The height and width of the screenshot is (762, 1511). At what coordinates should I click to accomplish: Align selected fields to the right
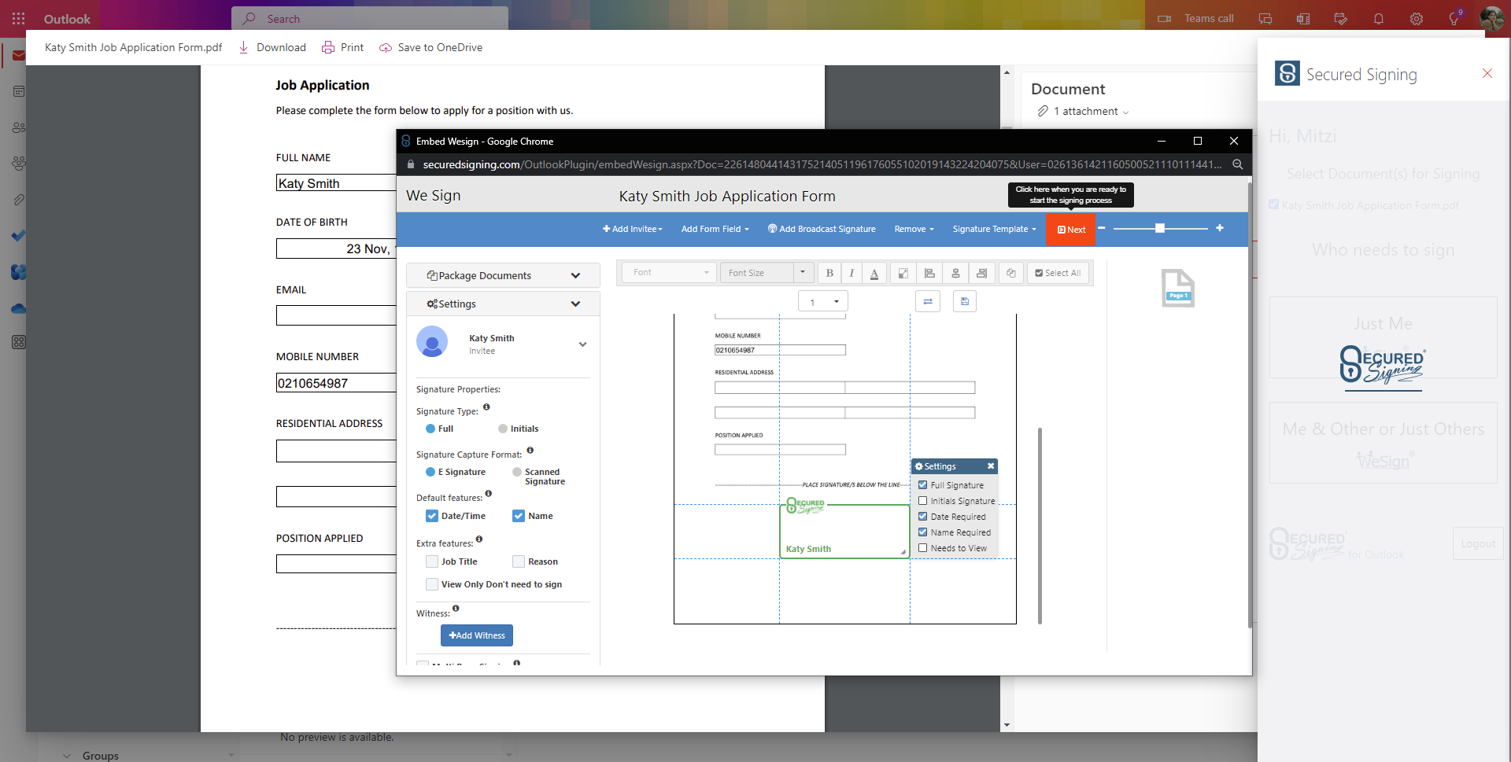point(981,273)
